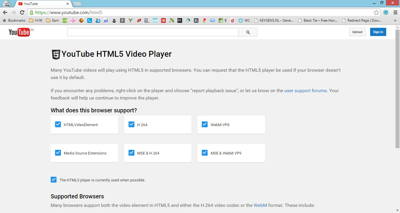Toggle the MSE & H.264 checkbox
The height and width of the screenshot is (213, 400).
[x=131, y=153]
